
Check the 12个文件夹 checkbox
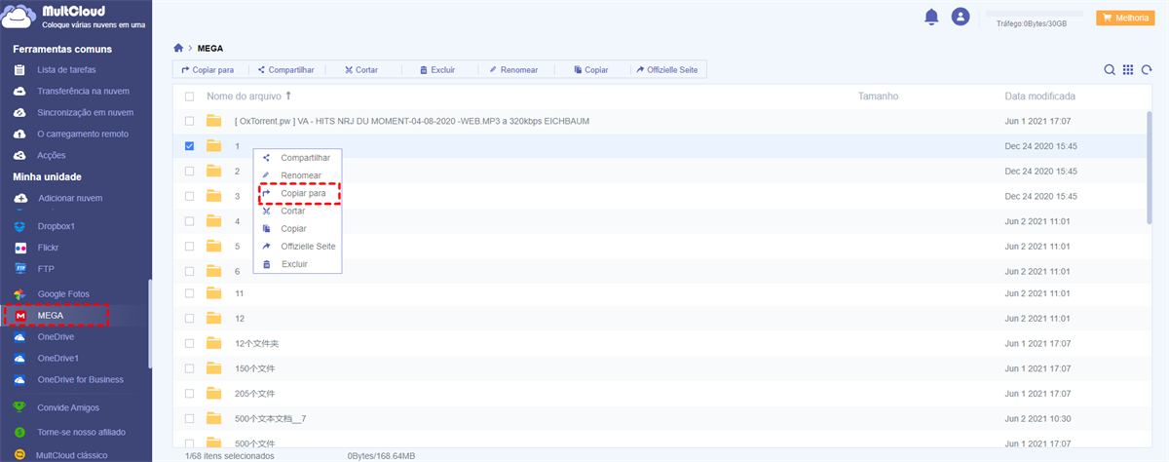189,344
